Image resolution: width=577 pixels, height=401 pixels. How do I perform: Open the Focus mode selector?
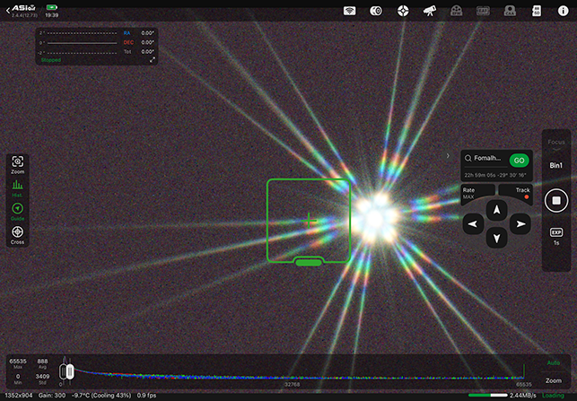click(556, 142)
